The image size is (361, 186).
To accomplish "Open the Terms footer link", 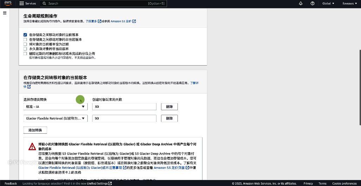I will (x=323, y=183).
